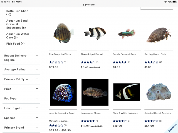Click the Price filter plus icon
This screenshot has width=178, height=133.
37,89
